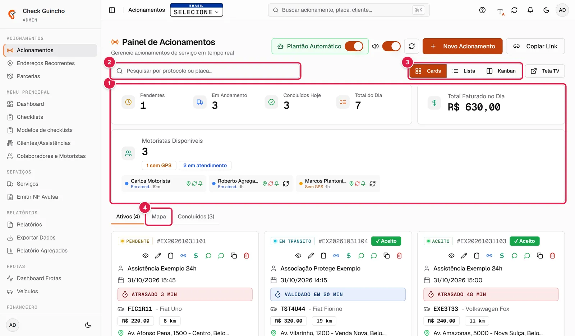This screenshot has height=336, width=575.
Task: Click the 2 em atendimento badge
Action: (x=205, y=165)
